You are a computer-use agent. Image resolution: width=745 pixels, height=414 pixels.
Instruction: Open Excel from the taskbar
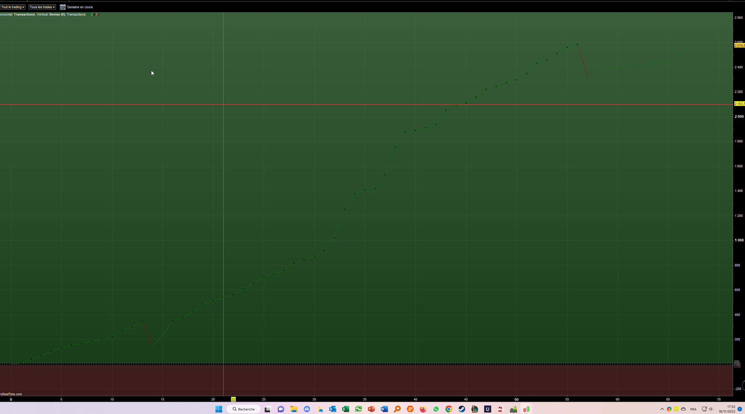tap(346, 409)
